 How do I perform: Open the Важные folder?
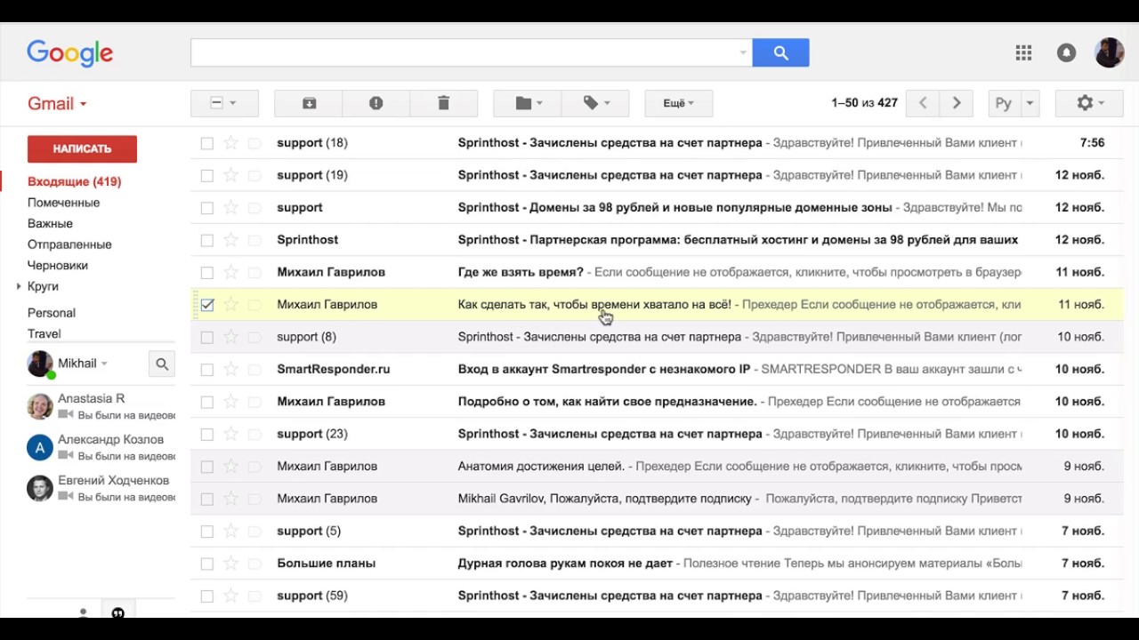click(50, 223)
